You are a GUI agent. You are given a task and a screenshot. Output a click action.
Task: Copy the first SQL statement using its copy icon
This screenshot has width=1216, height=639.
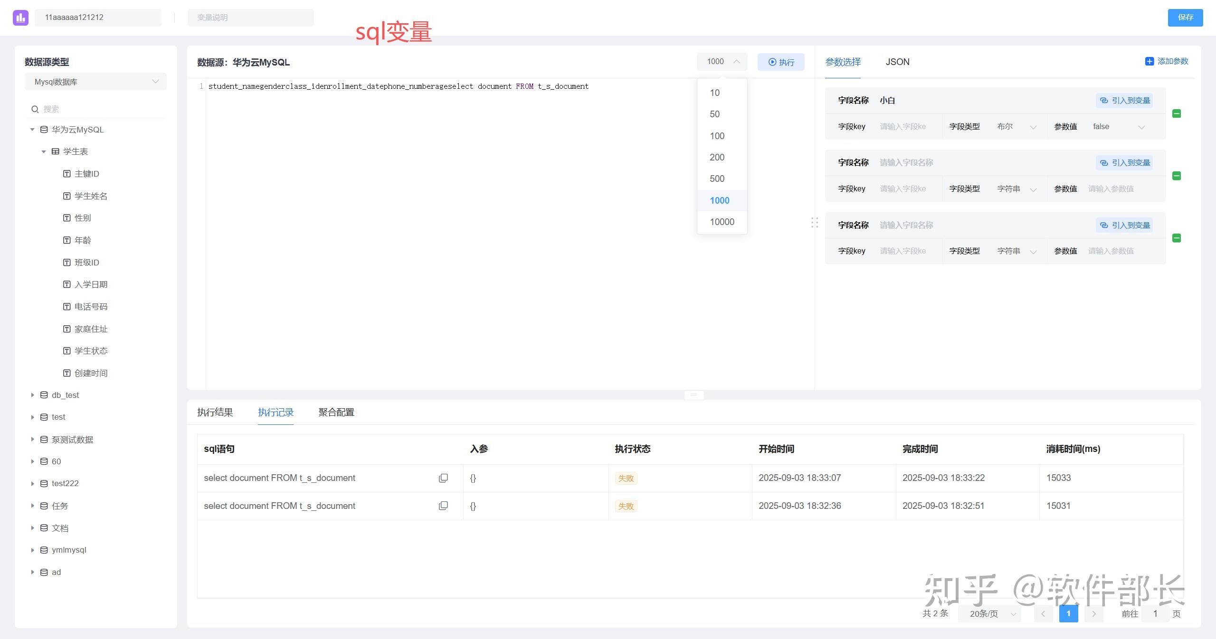pos(443,478)
